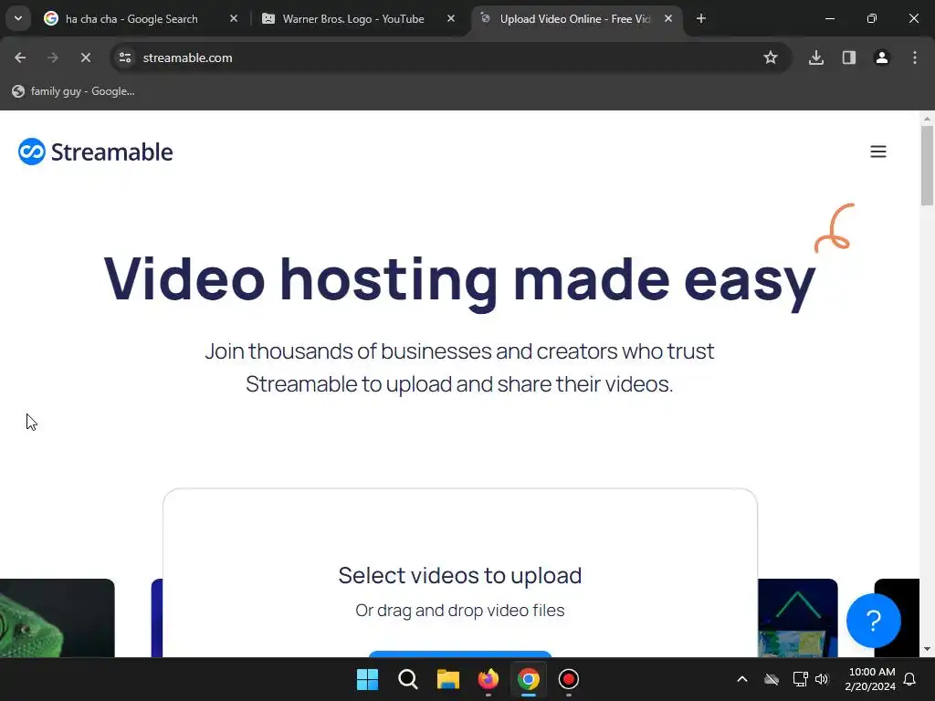Open the volume control tray icon

(x=822, y=679)
